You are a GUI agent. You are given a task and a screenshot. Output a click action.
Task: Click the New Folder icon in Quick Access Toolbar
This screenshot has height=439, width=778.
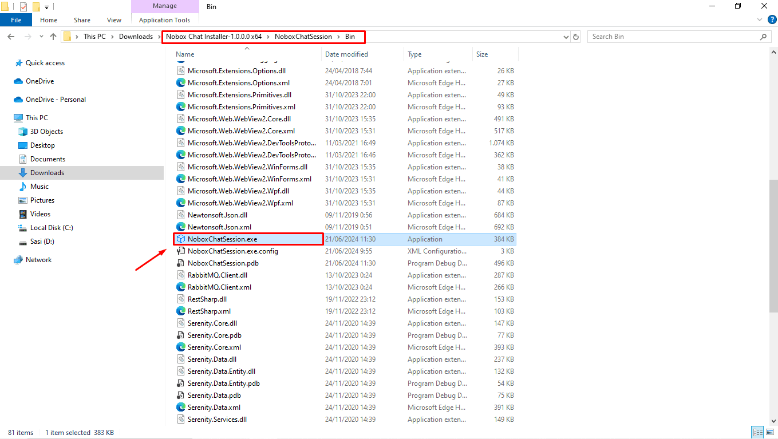click(x=34, y=6)
